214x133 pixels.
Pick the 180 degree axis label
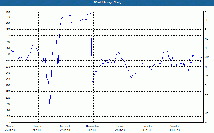tap(8, 85)
